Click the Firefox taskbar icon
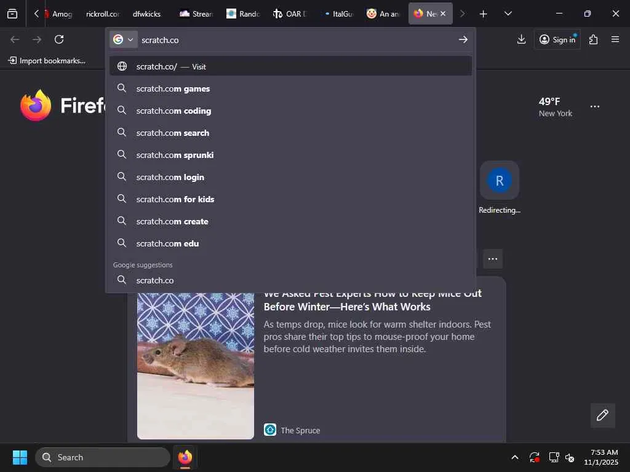 point(185,457)
